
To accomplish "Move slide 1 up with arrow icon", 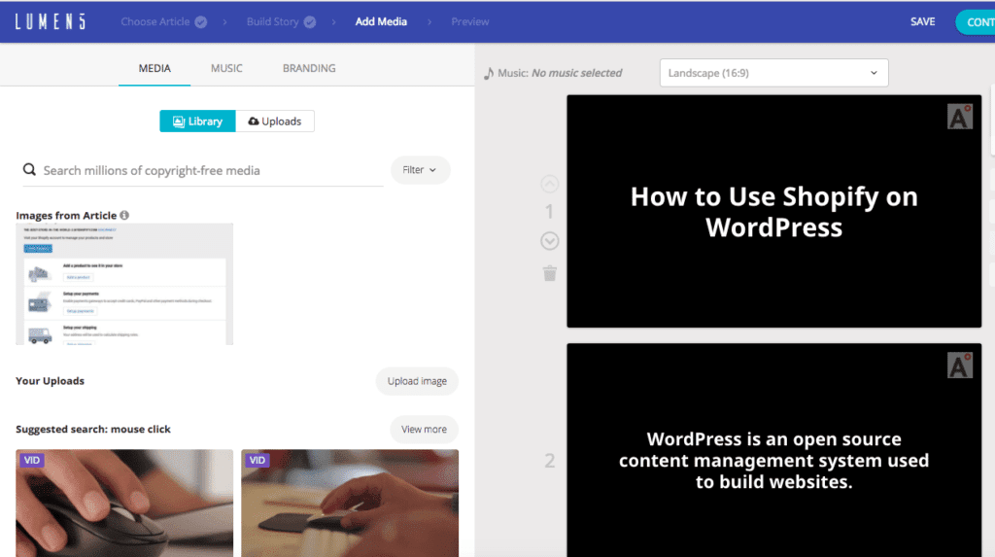I will pyautogui.click(x=549, y=184).
